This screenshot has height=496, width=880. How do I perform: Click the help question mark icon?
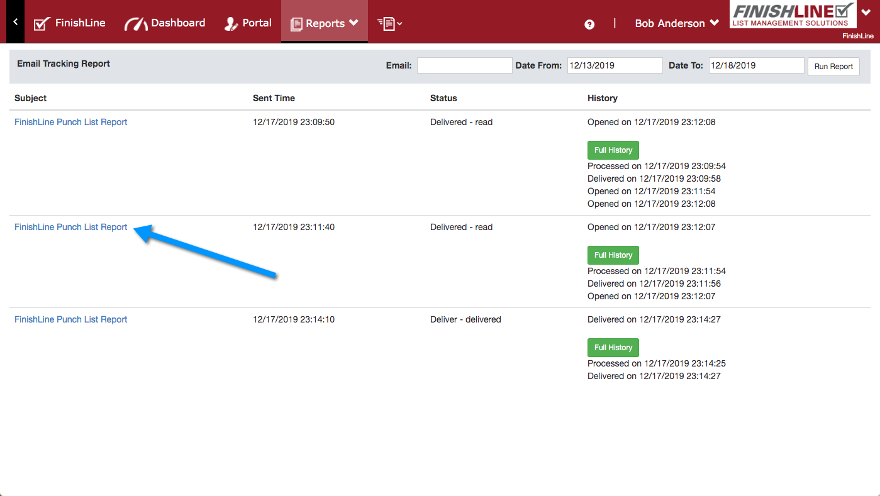(x=589, y=24)
